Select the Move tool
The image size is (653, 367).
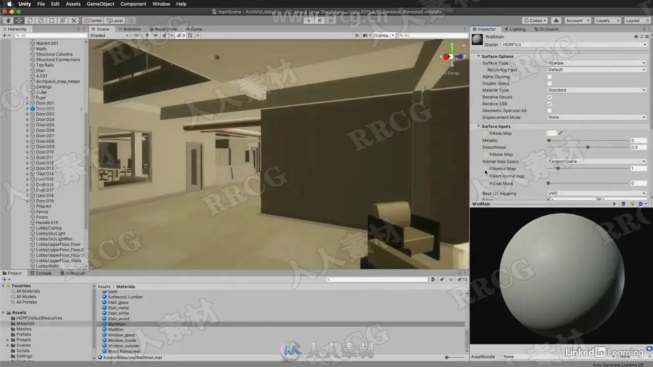tap(19, 20)
